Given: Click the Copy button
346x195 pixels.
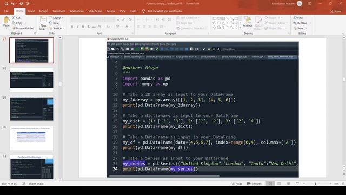Looking at the screenshot, I should coord(17,23).
